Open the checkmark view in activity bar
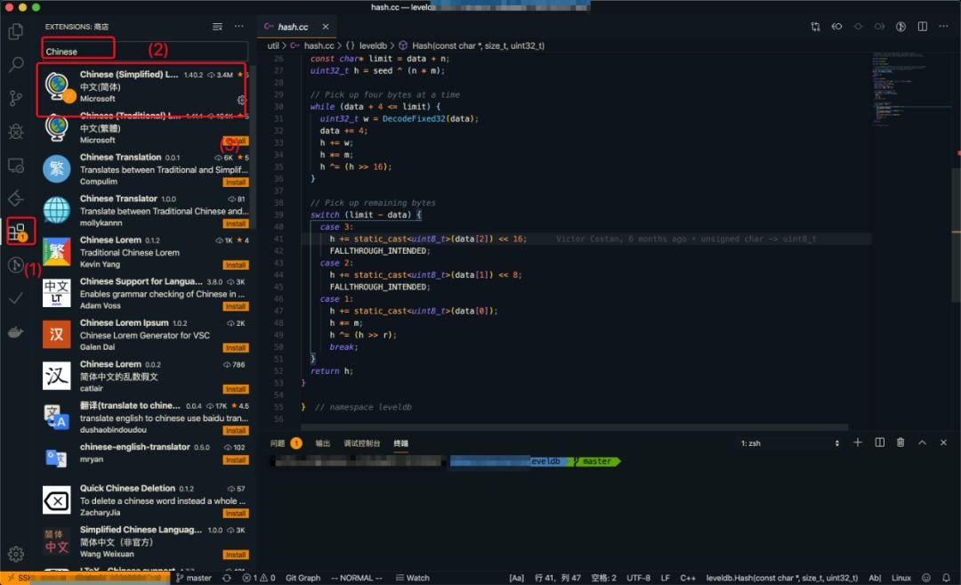Screen dimensions: 961x585 (16, 298)
